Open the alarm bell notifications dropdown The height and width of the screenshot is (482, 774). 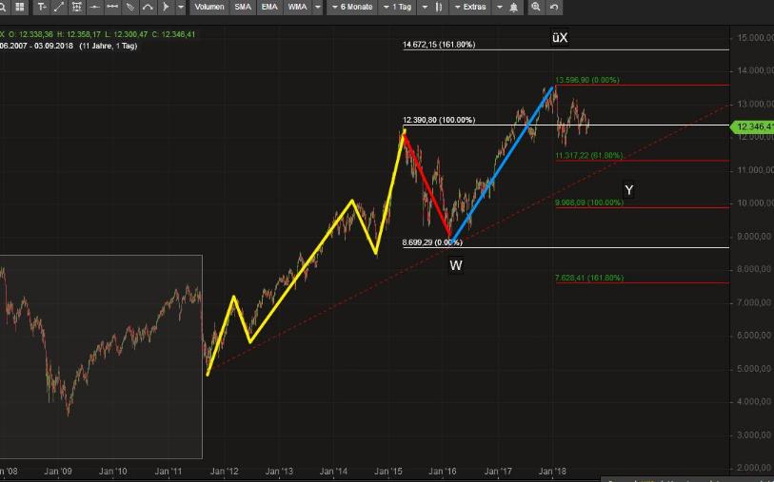coord(508,7)
